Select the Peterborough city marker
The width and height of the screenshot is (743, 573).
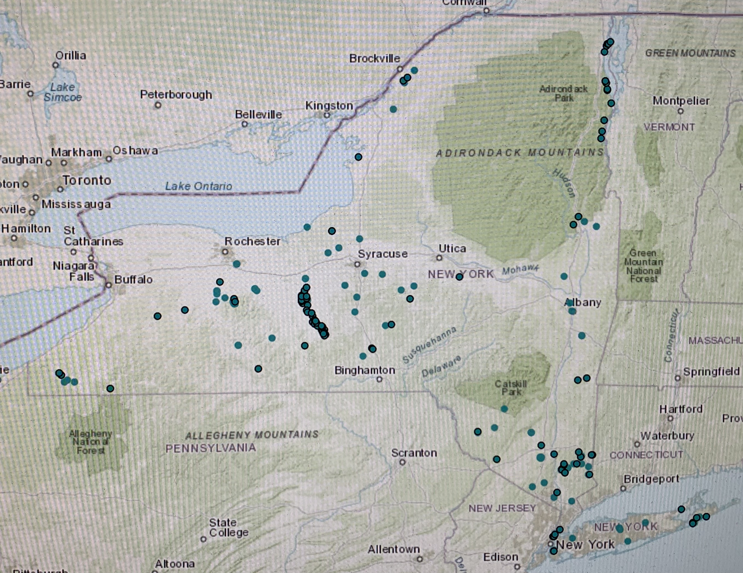tap(158, 105)
